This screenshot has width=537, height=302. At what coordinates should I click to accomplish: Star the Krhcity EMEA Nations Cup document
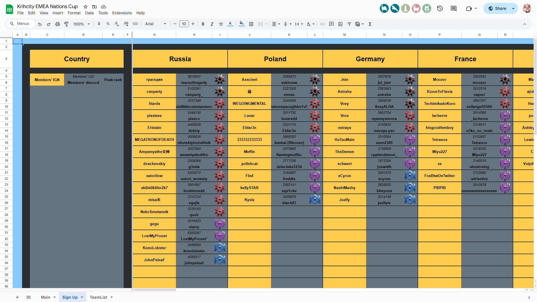point(86,6)
